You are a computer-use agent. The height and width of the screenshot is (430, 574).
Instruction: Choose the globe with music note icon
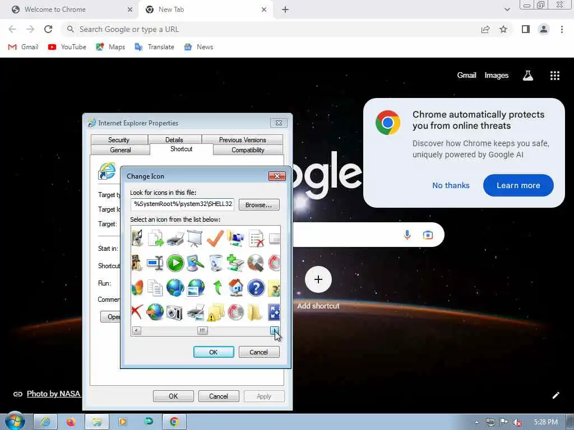[x=175, y=288]
